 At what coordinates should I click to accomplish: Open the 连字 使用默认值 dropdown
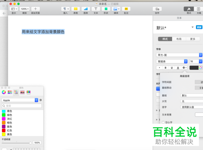pyautogui.click(x=192, y=107)
